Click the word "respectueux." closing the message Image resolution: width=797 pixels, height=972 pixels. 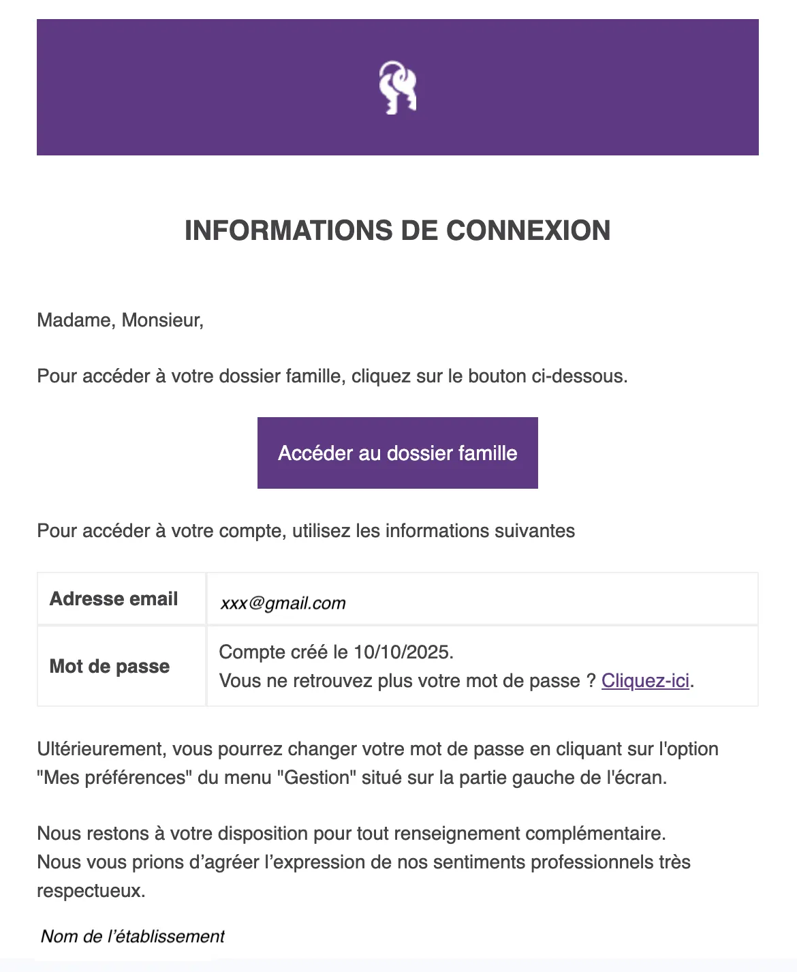pyautogui.click(x=91, y=891)
